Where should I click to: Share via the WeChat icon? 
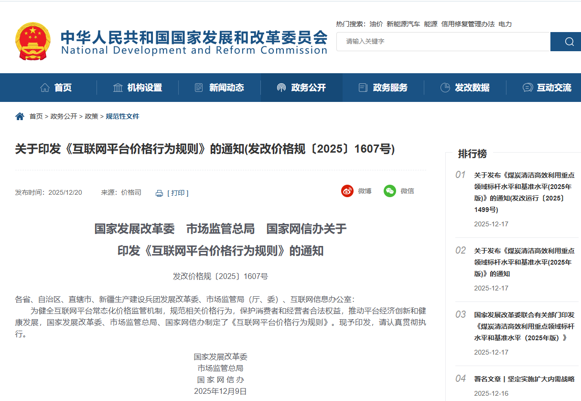tap(390, 191)
